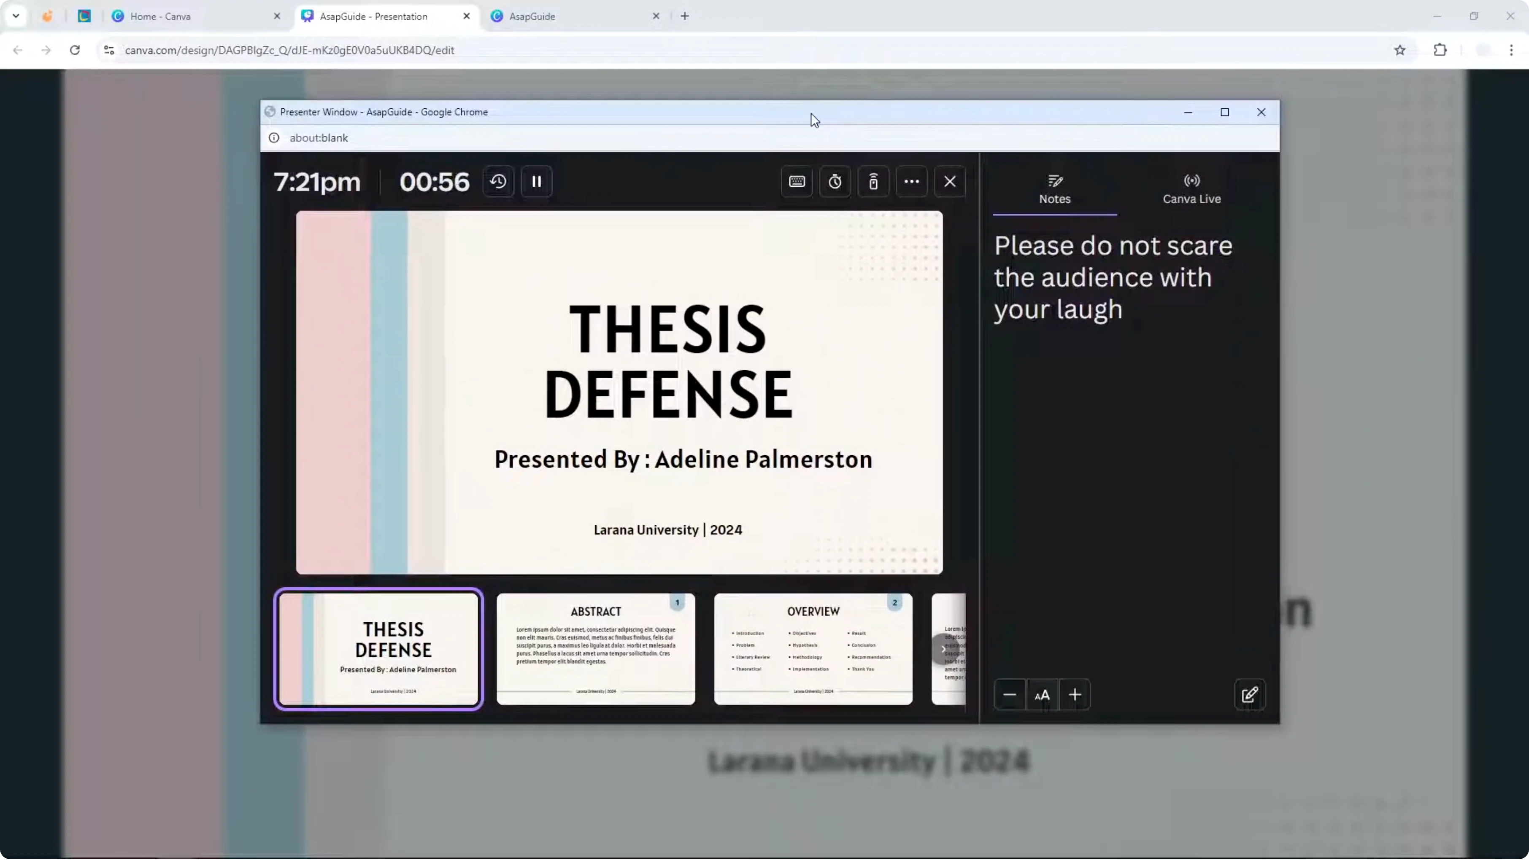Open keyboard shortcuts panel
Screen dimensions: 1529x860
(x=797, y=182)
